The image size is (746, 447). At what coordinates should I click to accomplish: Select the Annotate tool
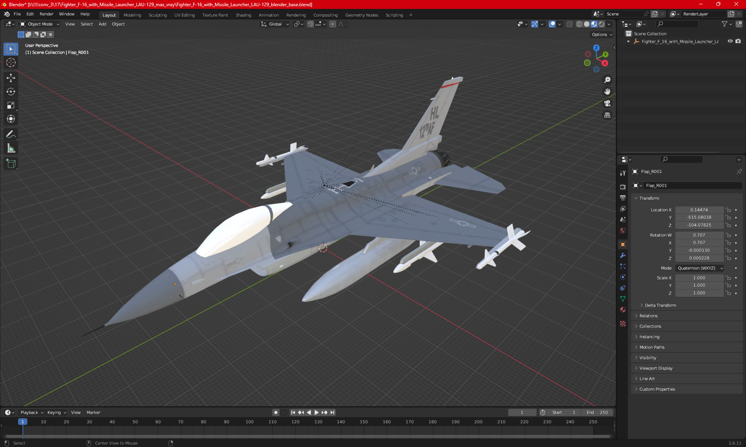point(11,134)
